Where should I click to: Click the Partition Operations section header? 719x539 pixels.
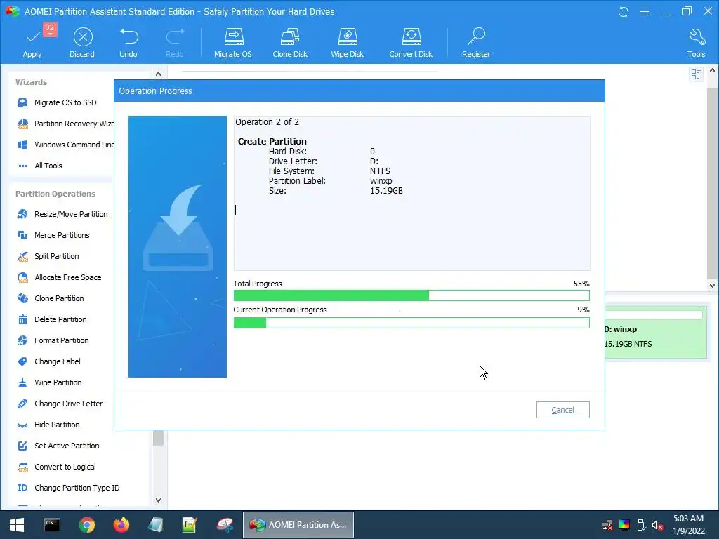pyautogui.click(x=55, y=194)
